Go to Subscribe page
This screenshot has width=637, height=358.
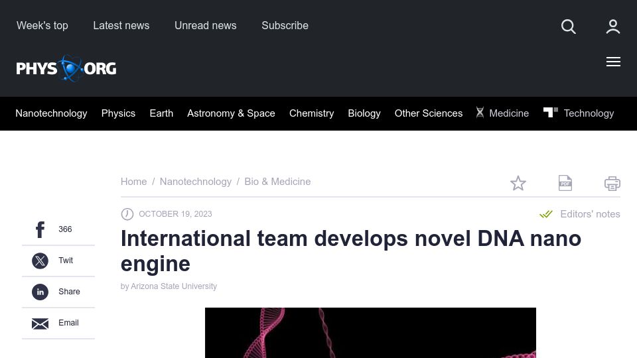click(x=285, y=26)
